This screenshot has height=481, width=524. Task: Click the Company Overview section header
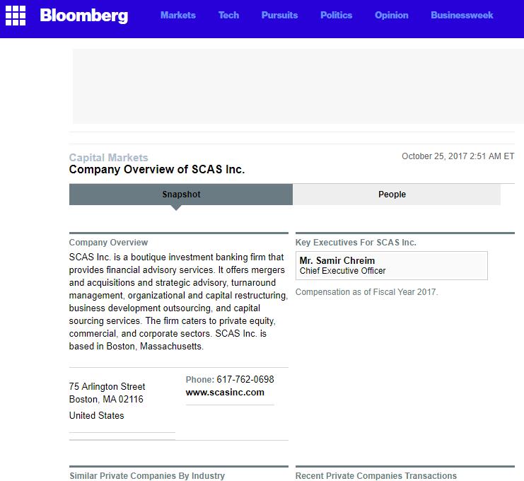coord(108,243)
